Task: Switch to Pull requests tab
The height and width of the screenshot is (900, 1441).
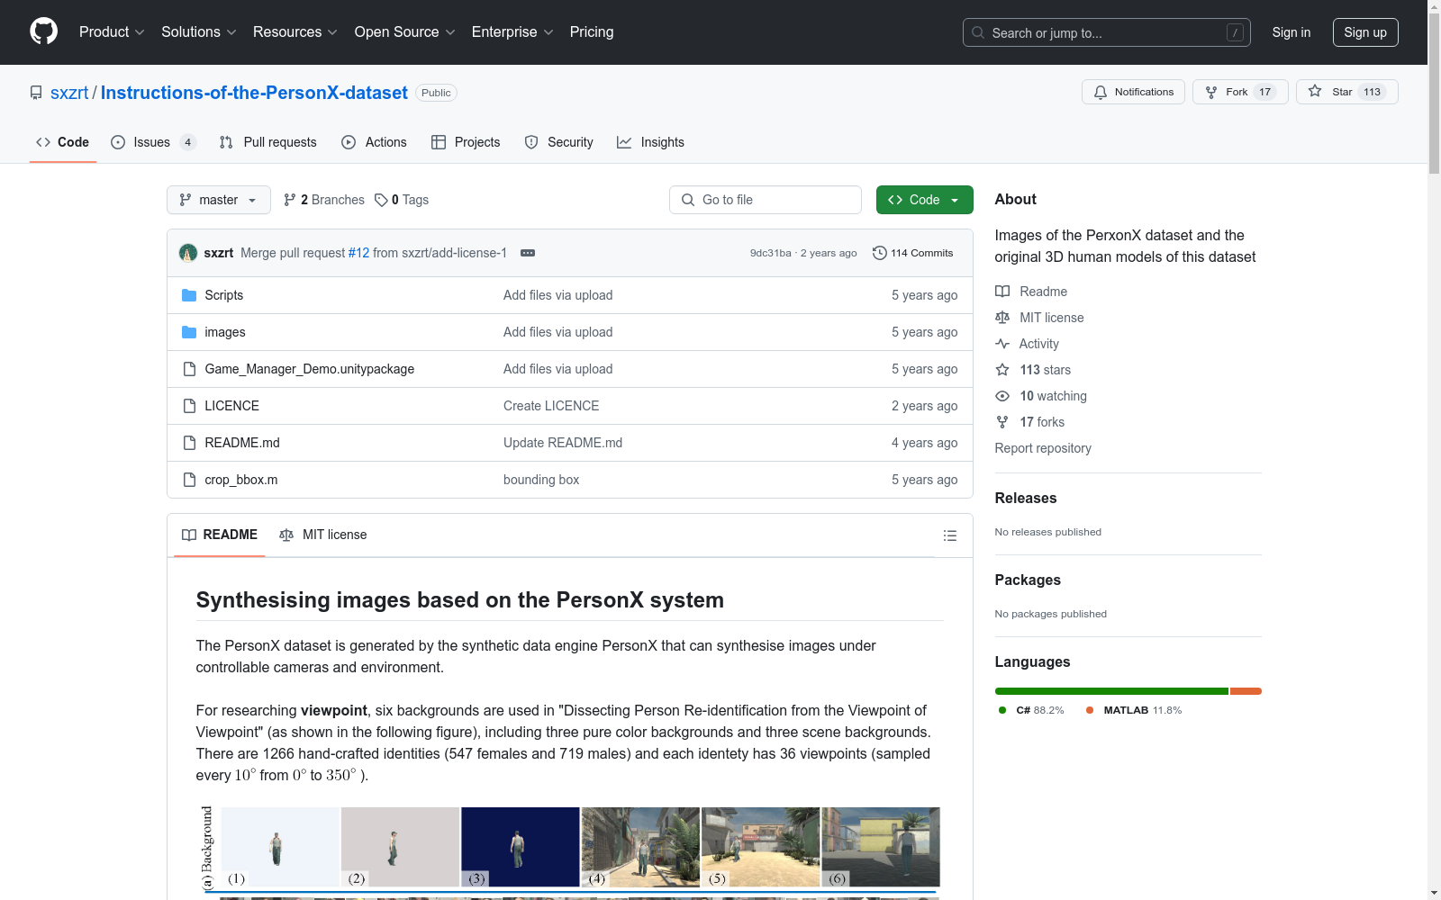Action: point(268,142)
